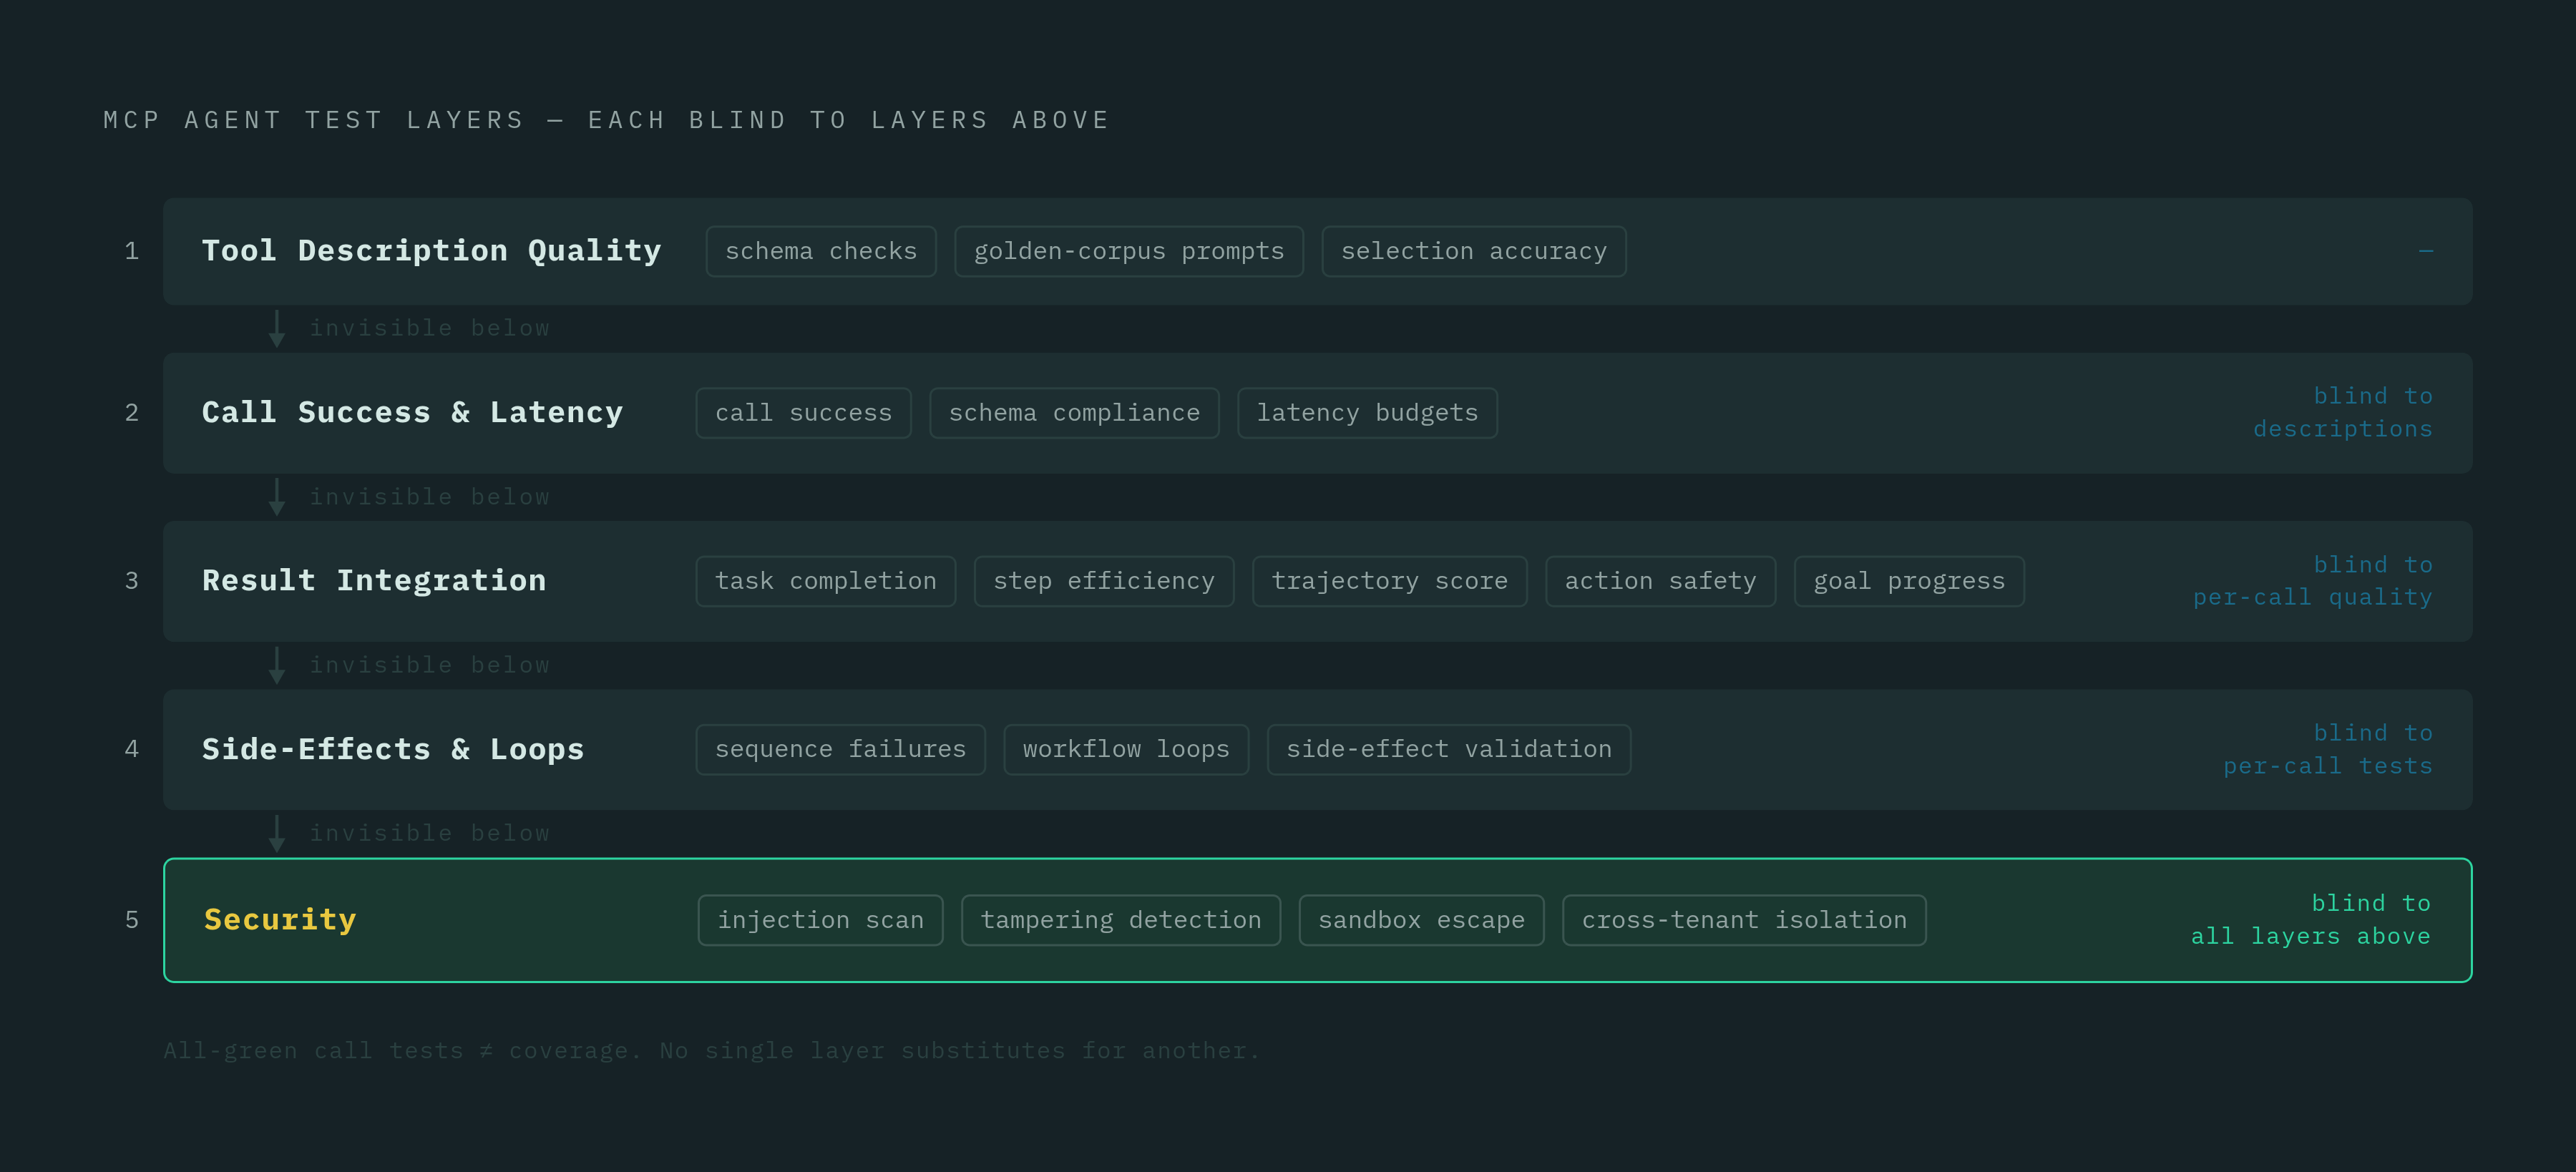This screenshot has height=1172, width=2576.
Task: Click the 'Tool Description Quality' layer title
Action: click(x=432, y=251)
